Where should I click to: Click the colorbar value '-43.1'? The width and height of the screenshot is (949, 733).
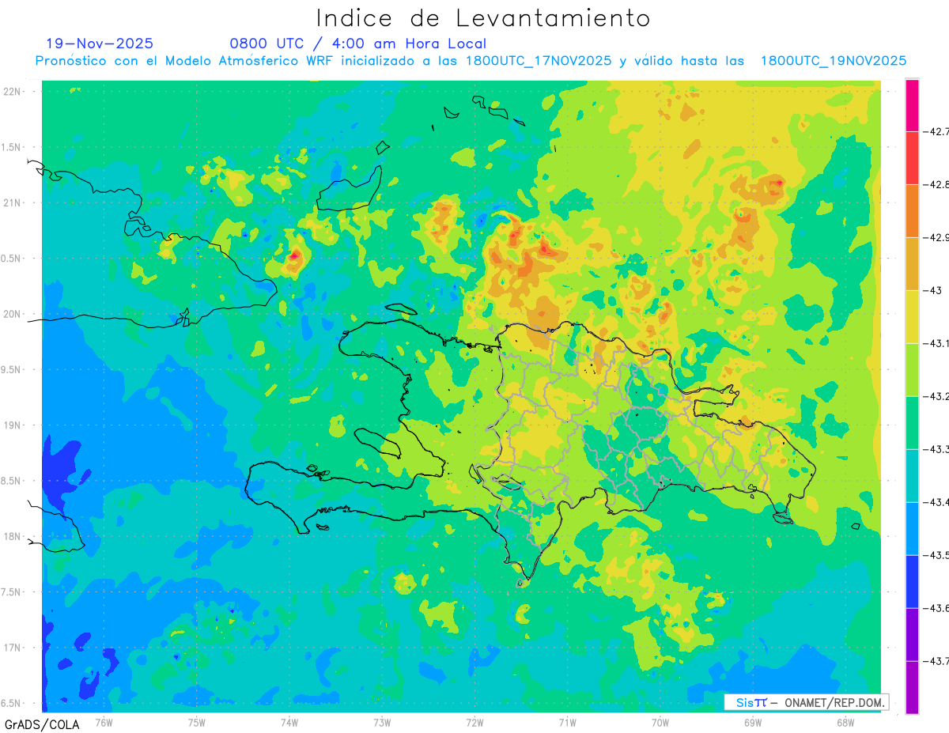pos(936,343)
